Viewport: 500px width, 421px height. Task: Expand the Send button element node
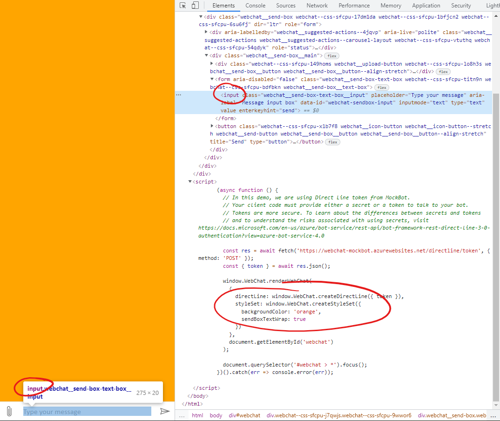tap(212, 126)
